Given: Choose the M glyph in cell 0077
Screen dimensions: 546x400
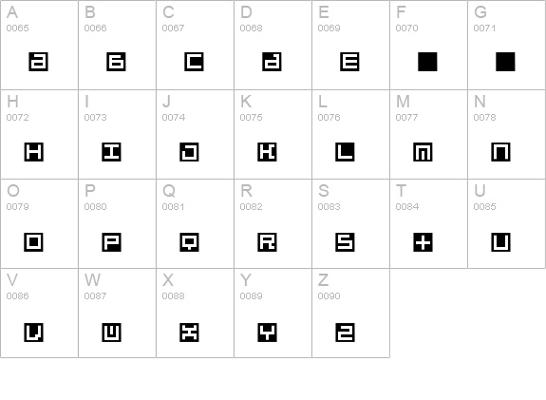Looking at the screenshot, I should [x=423, y=152].
